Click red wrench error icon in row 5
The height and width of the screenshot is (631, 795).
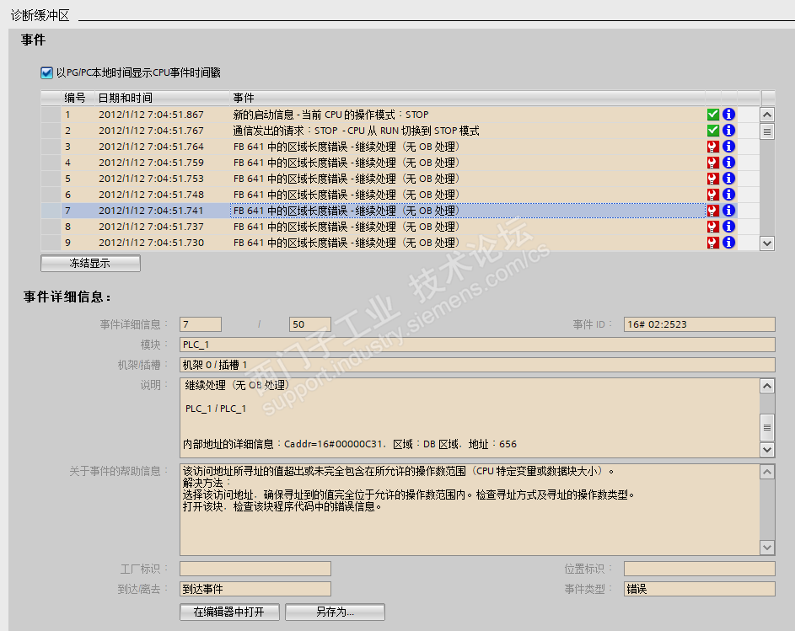coord(713,179)
